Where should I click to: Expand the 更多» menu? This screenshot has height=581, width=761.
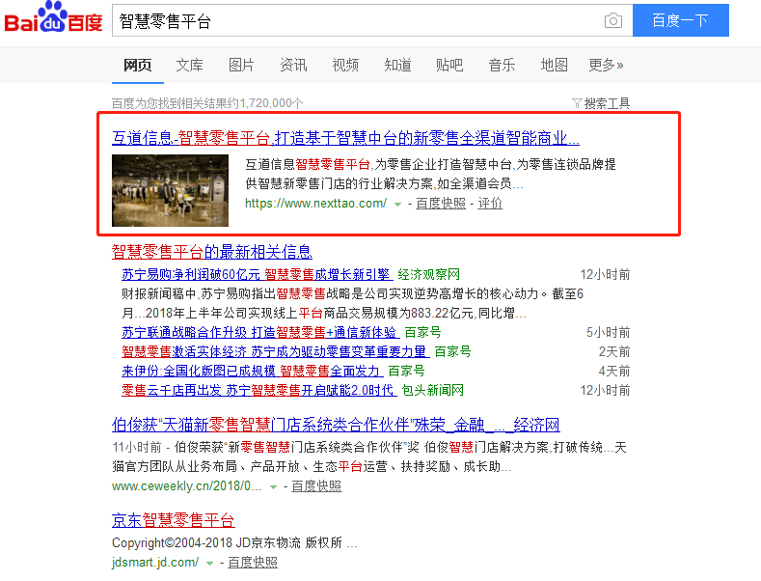(606, 65)
